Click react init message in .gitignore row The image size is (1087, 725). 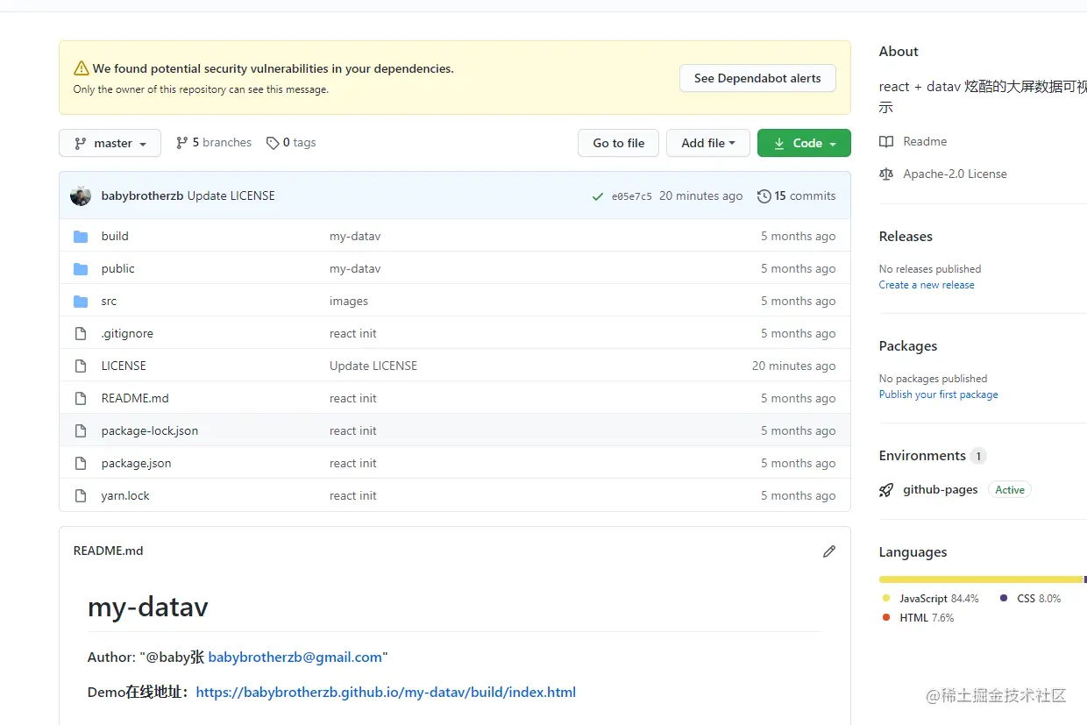point(353,333)
